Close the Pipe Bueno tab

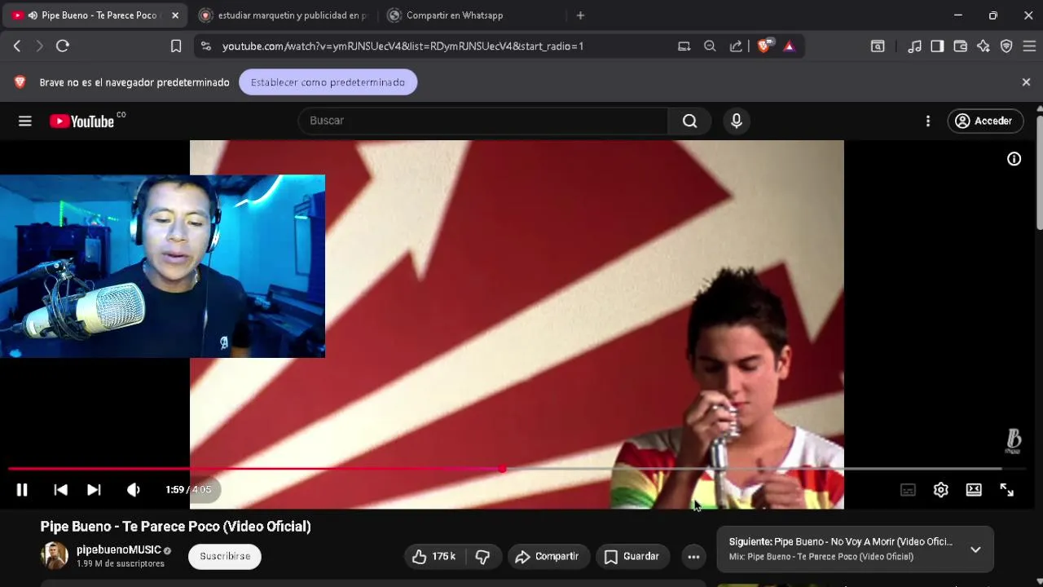(175, 15)
